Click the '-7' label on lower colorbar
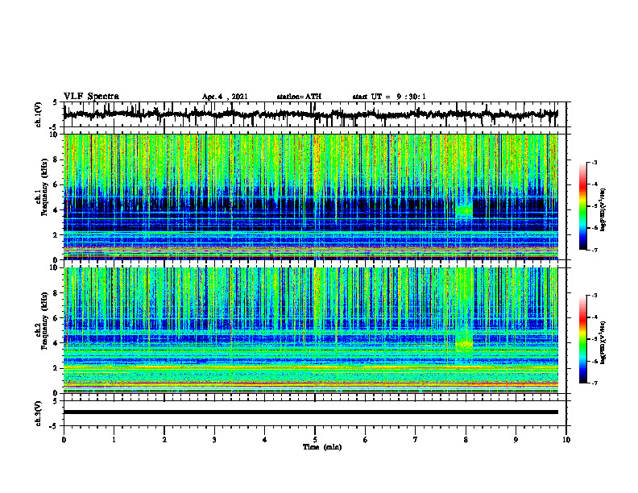This screenshot has height=493, width=638. [x=594, y=383]
